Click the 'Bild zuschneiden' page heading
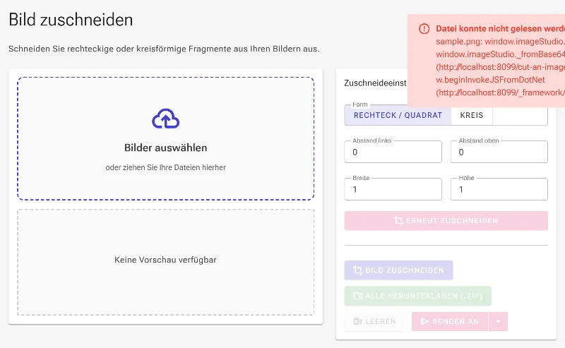The height and width of the screenshot is (348, 565). tap(71, 20)
